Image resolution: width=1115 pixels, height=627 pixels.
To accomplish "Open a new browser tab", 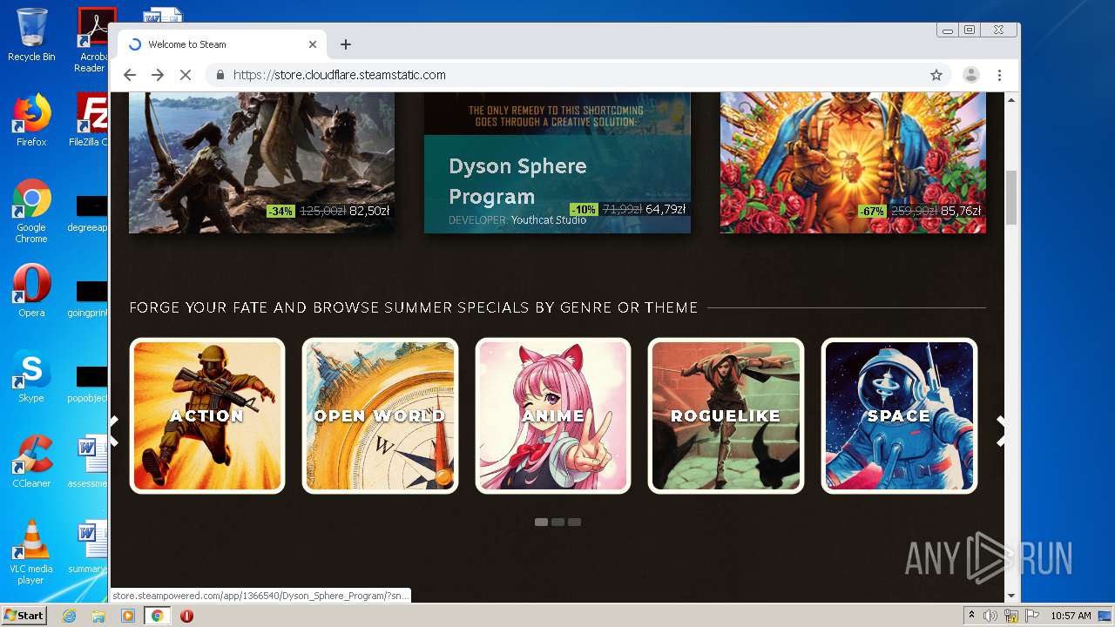I will (346, 44).
